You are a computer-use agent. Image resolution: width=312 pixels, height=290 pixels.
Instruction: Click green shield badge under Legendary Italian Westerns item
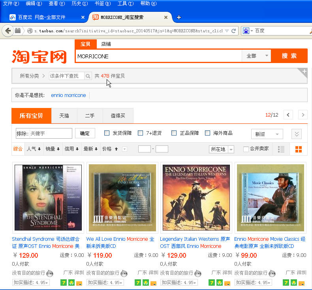(220, 283)
